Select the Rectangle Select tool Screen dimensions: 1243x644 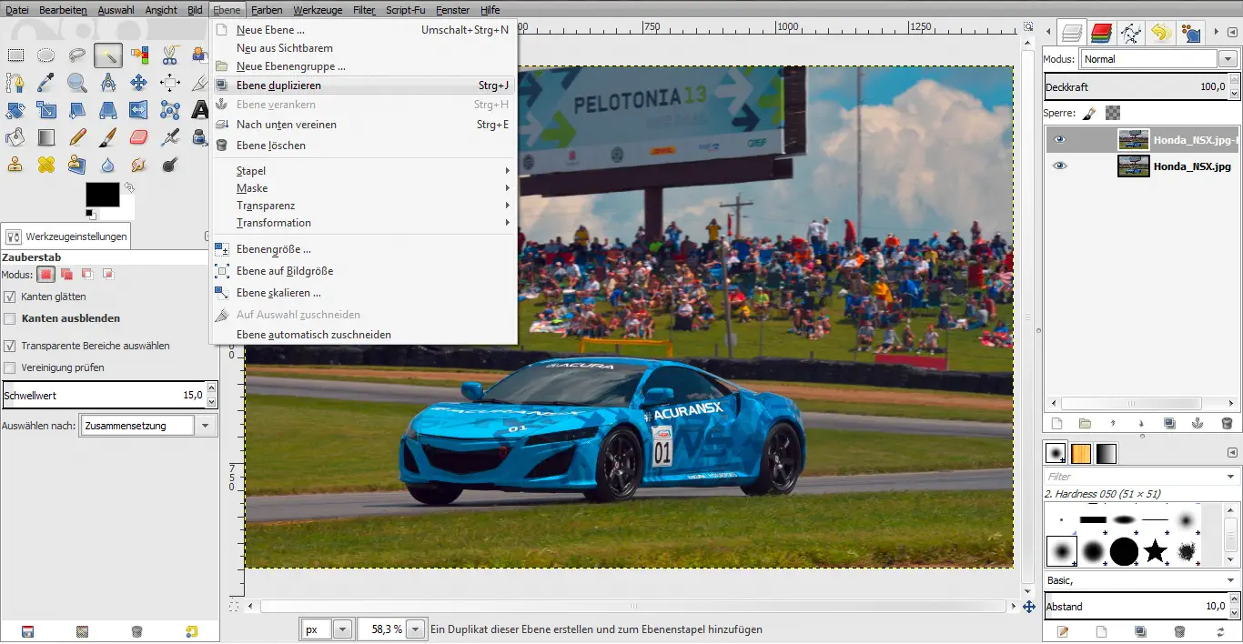click(15, 55)
